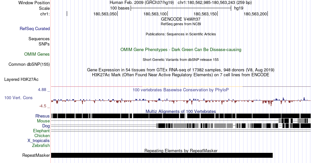Click the Rhesus alignment label
The image size is (311, 163).
click(43, 116)
